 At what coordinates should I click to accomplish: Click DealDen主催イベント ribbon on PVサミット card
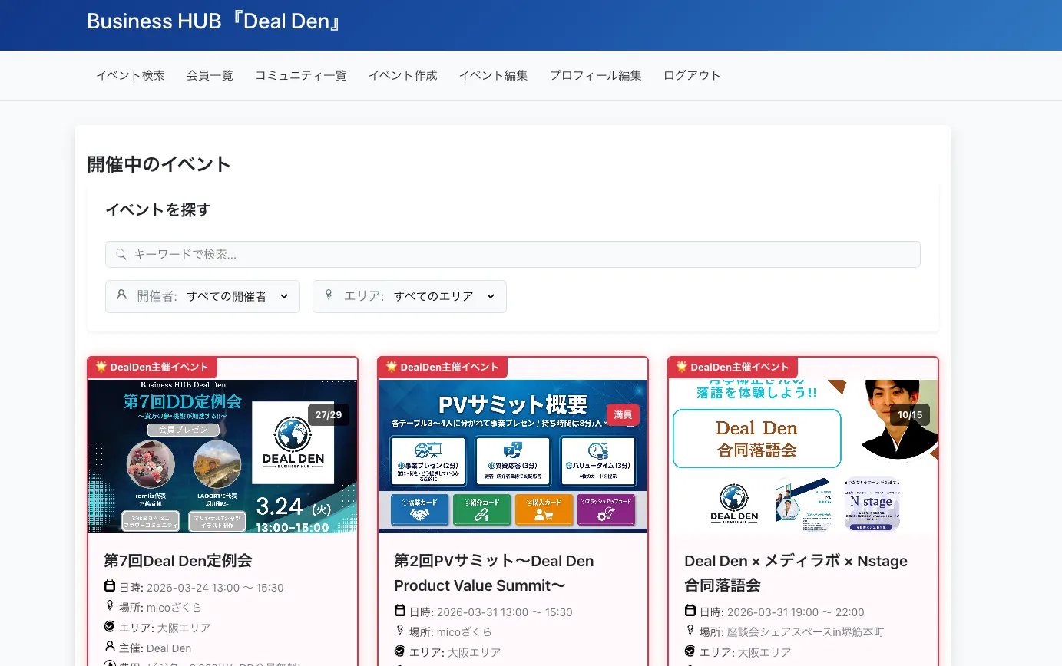pyautogui.click(x=443, y=368)
